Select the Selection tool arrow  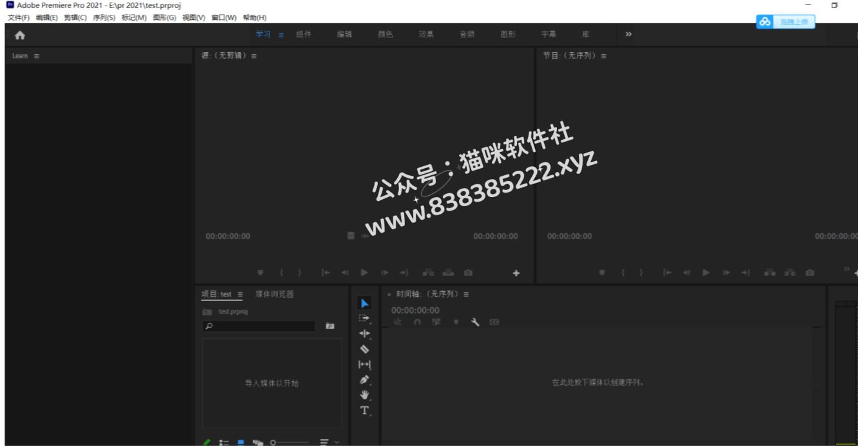coord(365,303)
